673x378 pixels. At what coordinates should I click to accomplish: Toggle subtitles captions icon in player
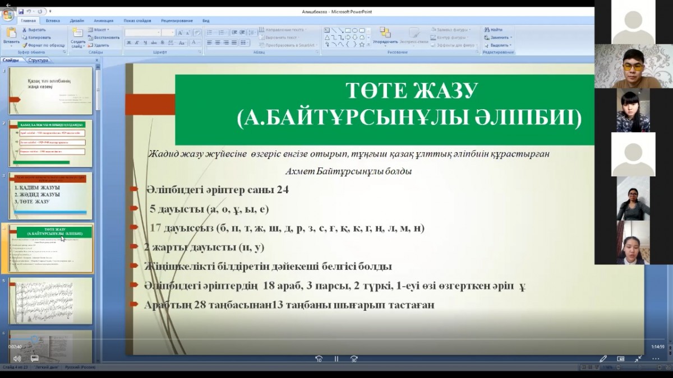click(34, 358)
